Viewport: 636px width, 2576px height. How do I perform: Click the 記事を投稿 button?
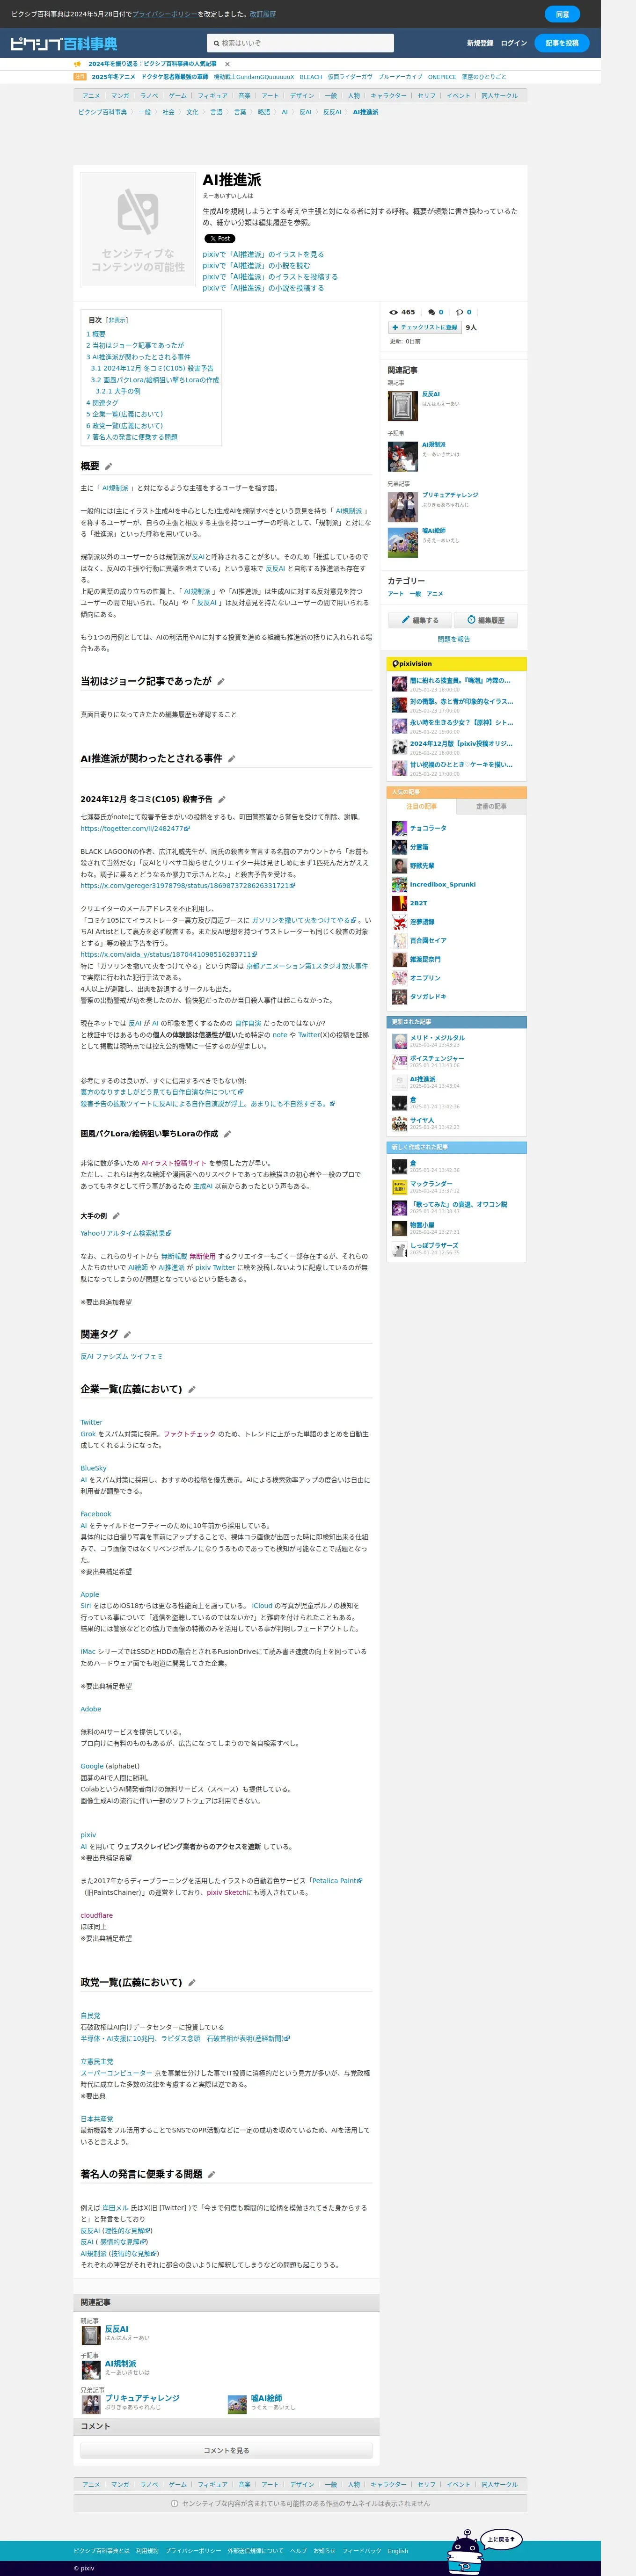click(x=562, y=43)
